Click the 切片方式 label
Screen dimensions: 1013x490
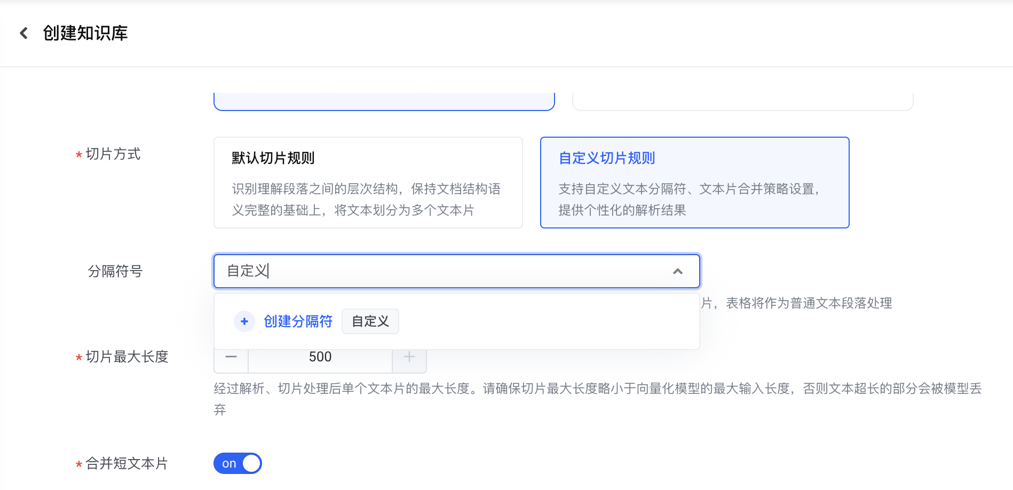(x=113, y=154)
